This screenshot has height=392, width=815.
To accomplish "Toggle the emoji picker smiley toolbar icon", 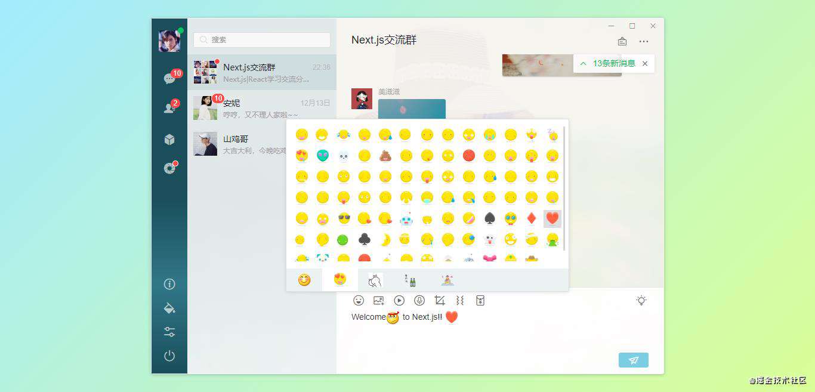I will pyautogui.click(x=359, y=301).
